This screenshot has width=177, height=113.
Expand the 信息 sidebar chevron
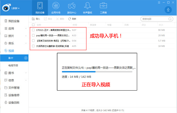coord(26,80)
